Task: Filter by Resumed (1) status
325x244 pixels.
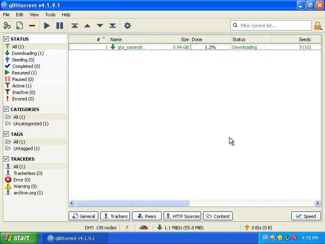Action: [21, 73]
